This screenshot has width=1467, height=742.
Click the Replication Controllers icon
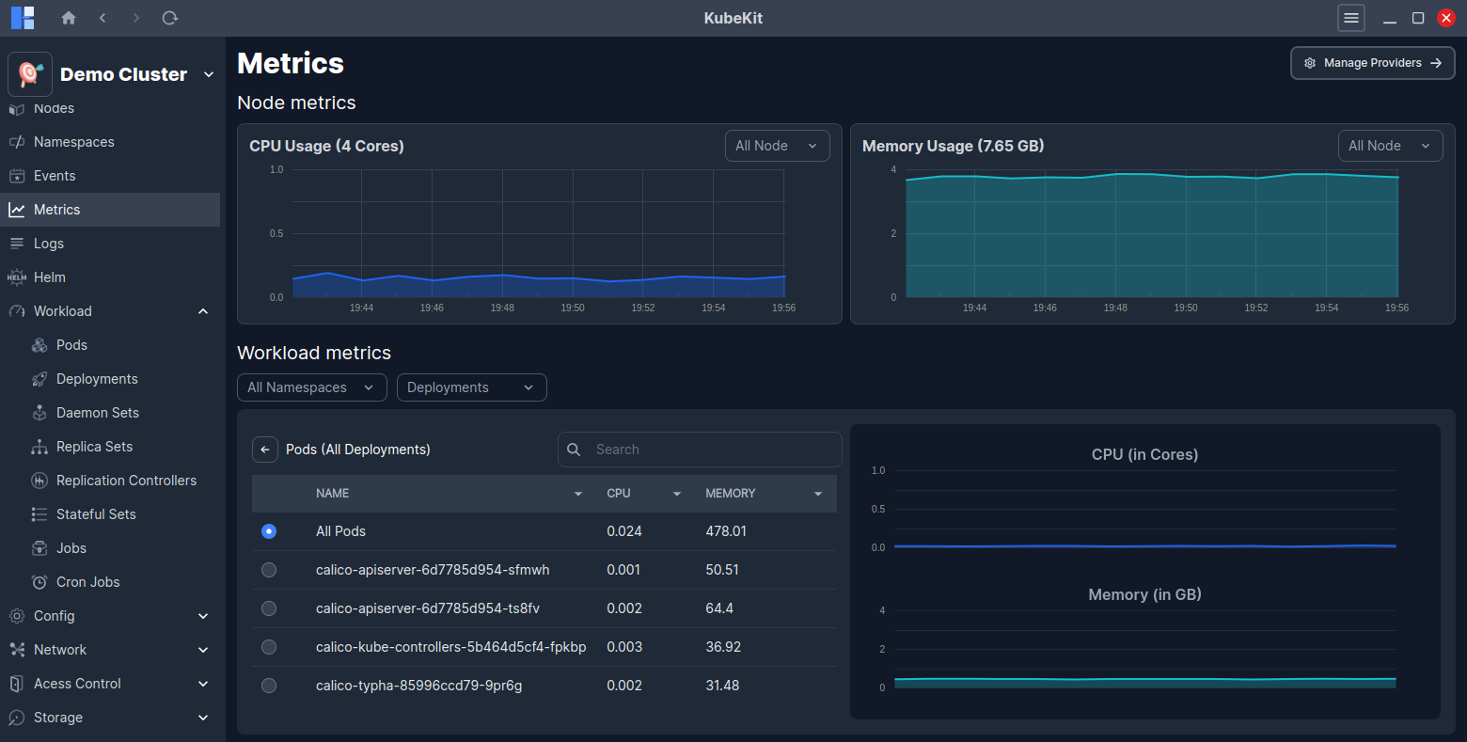[x=39, y=480]
